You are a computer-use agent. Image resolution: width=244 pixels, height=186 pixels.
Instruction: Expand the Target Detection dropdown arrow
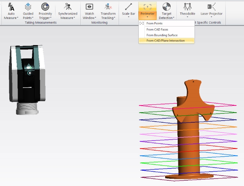point(174,18)
